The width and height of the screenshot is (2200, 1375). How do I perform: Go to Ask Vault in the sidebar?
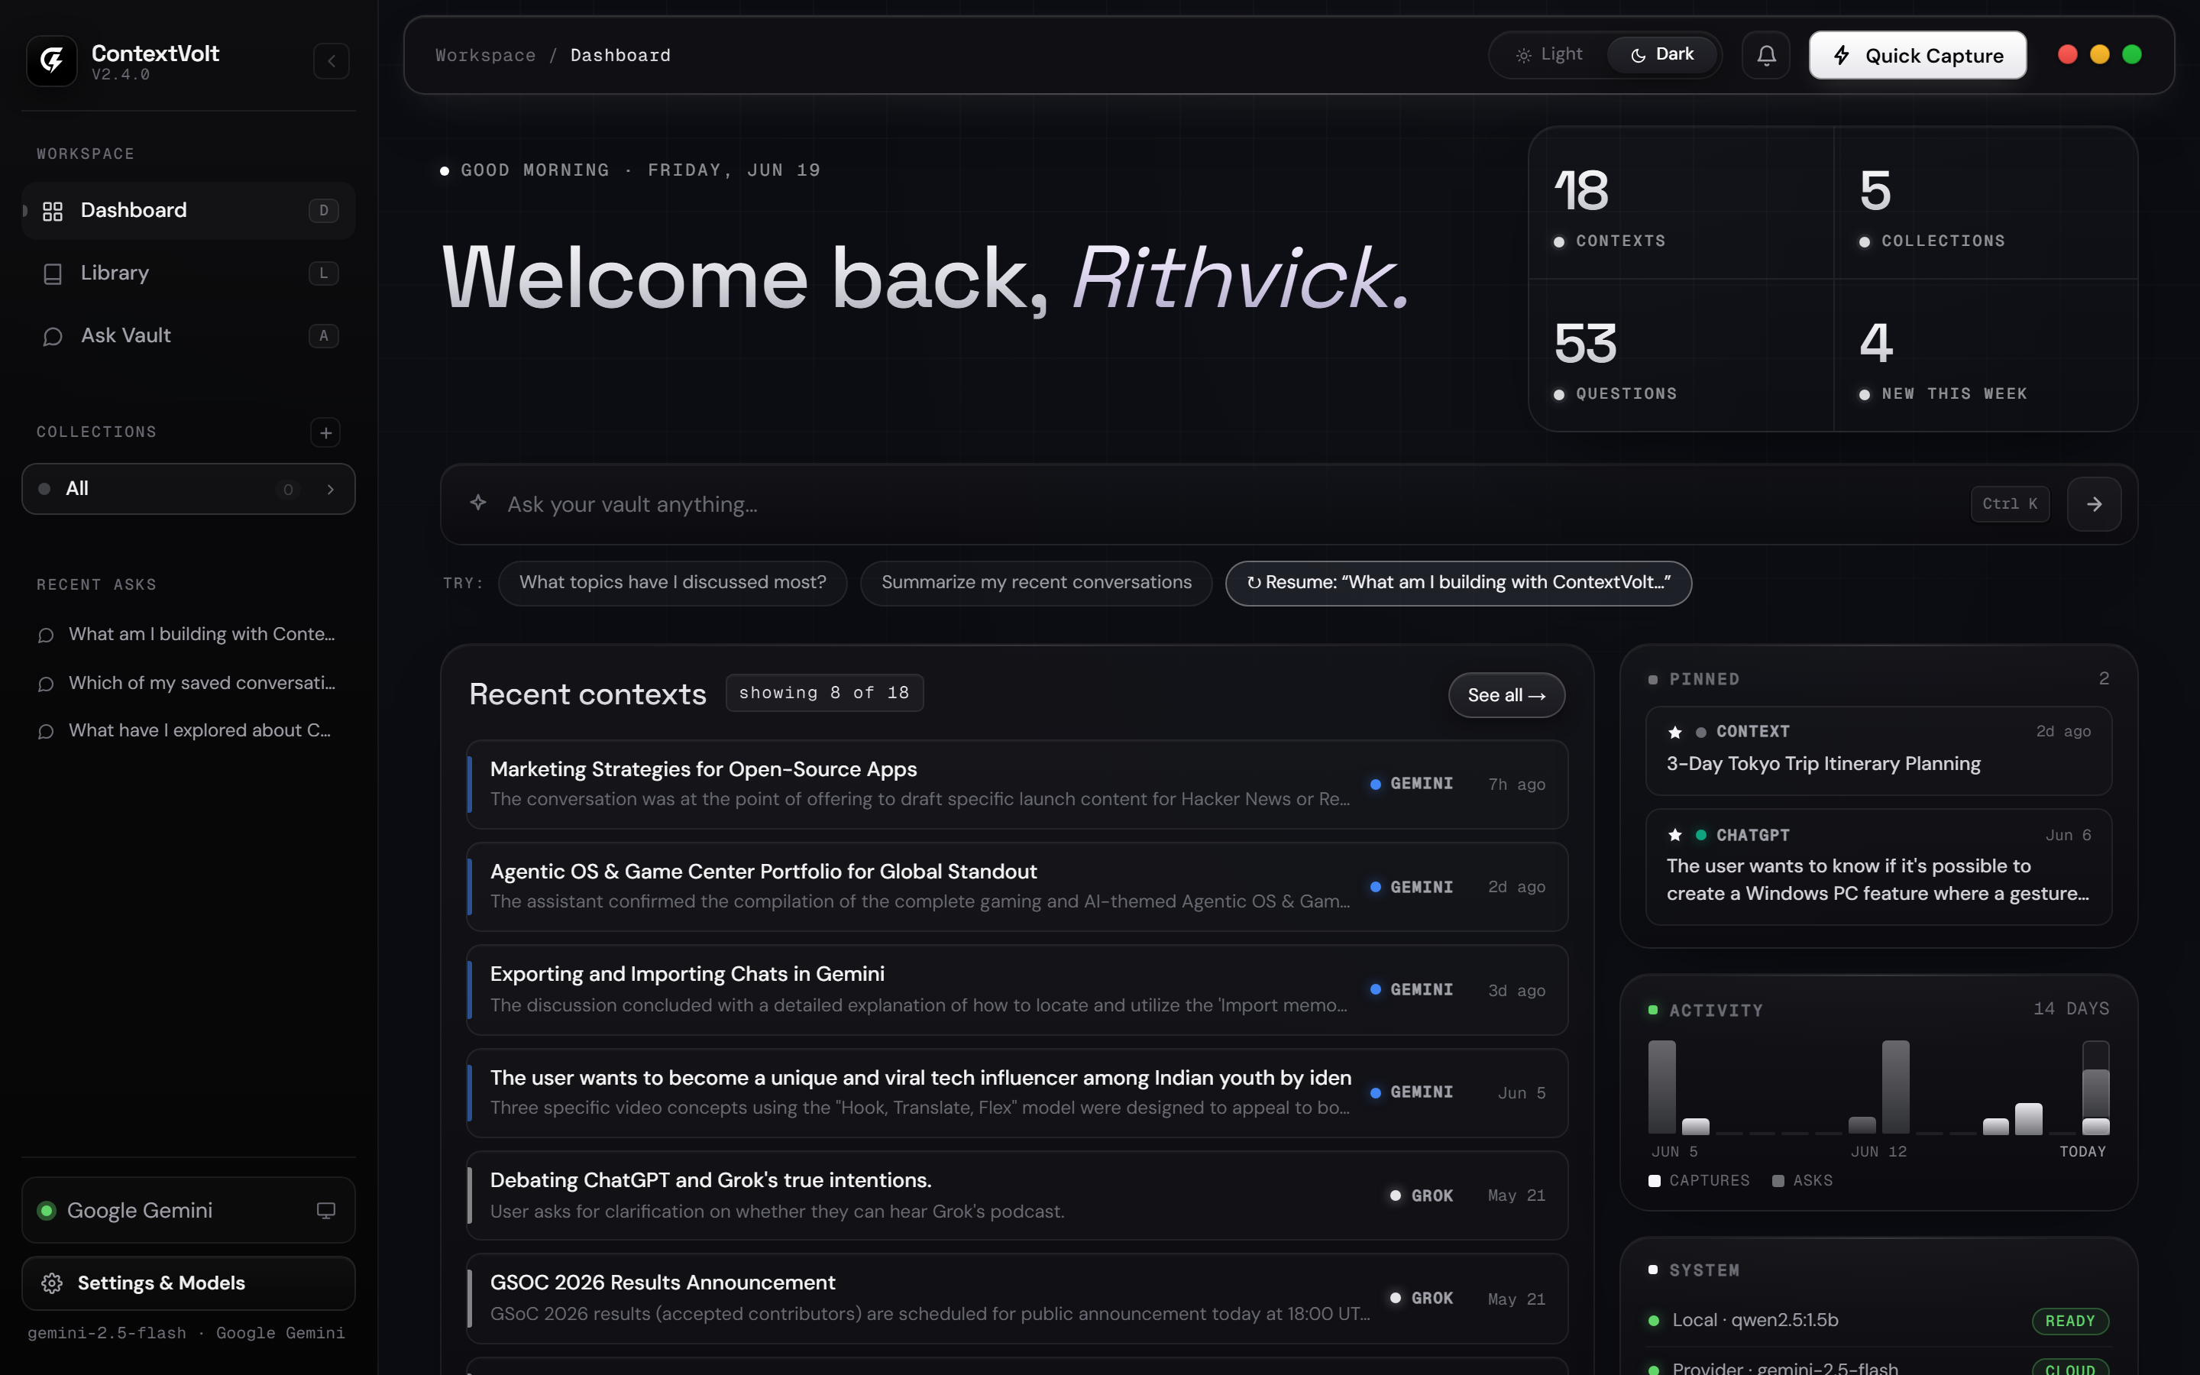pyautogui.click(x=188, y=335)
